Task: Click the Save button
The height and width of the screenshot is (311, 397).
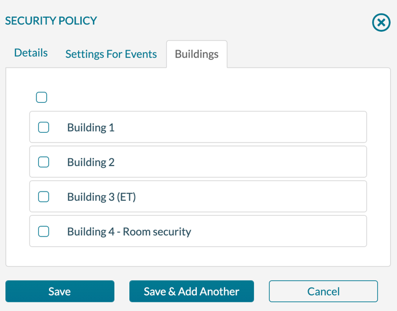Action: 60,291
